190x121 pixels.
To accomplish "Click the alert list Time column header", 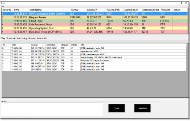I will tap(21, 10).
